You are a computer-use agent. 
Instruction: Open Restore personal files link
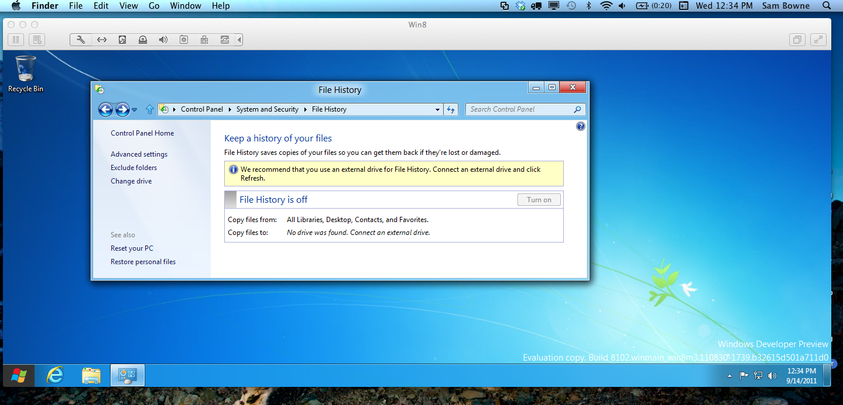tap(143, 262)
